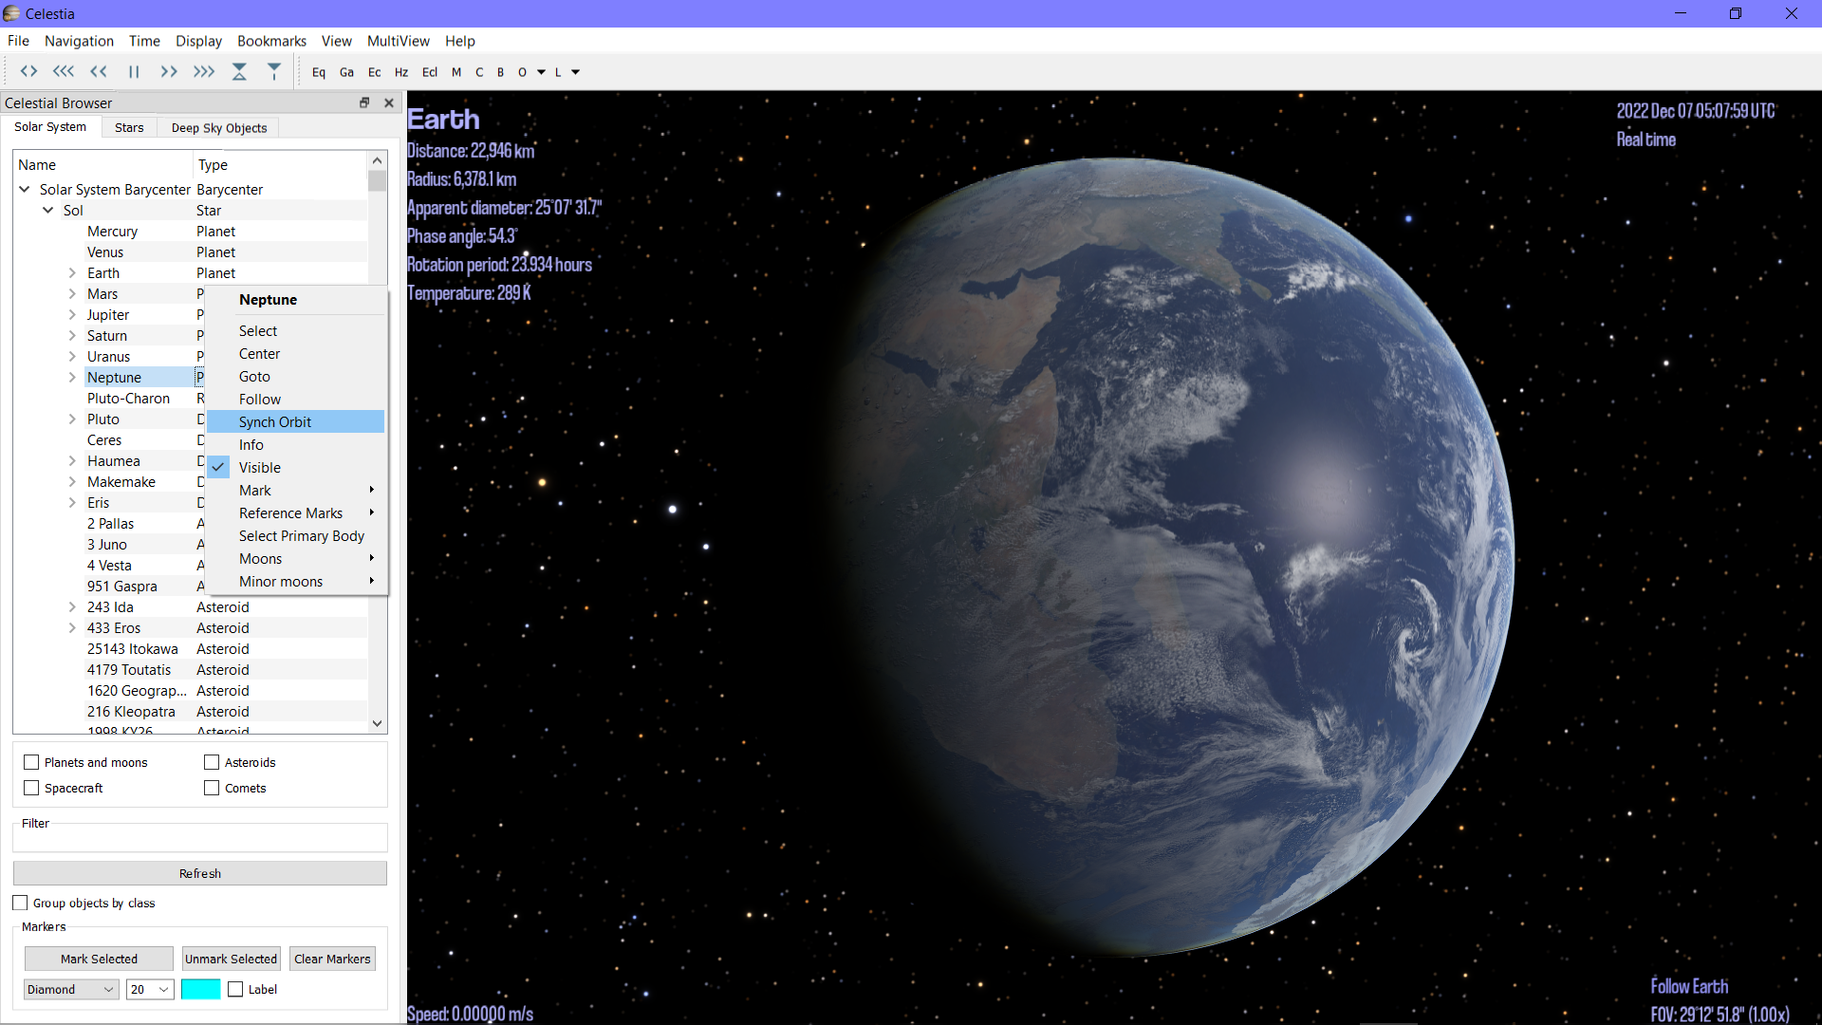This screenshot has height=1025, width=1822.
Task: Click the reverse time toolbar icon
Action: click(x=28, y=72)
